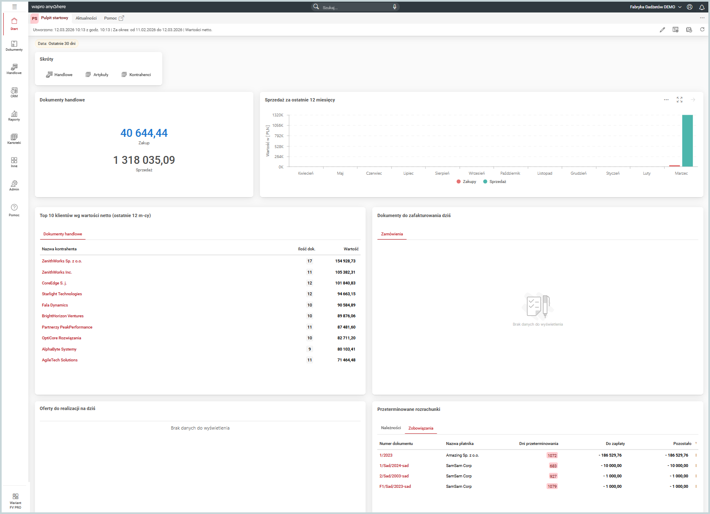Image resolution: width=710 pixels, height=514 pixels.
Task: Open Kartoteki in the sidebar
Action: [x=14, y=139]
